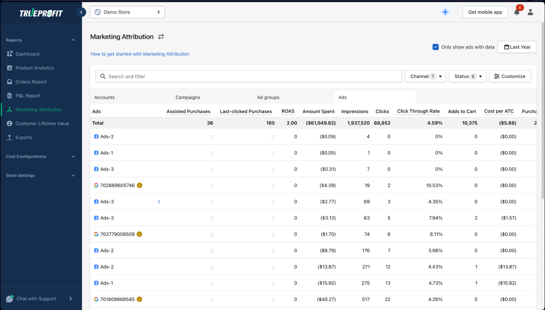Viewport: 545px width, 310px height.
Task: Open the Status filter dropdown
Action: point(467,76)
